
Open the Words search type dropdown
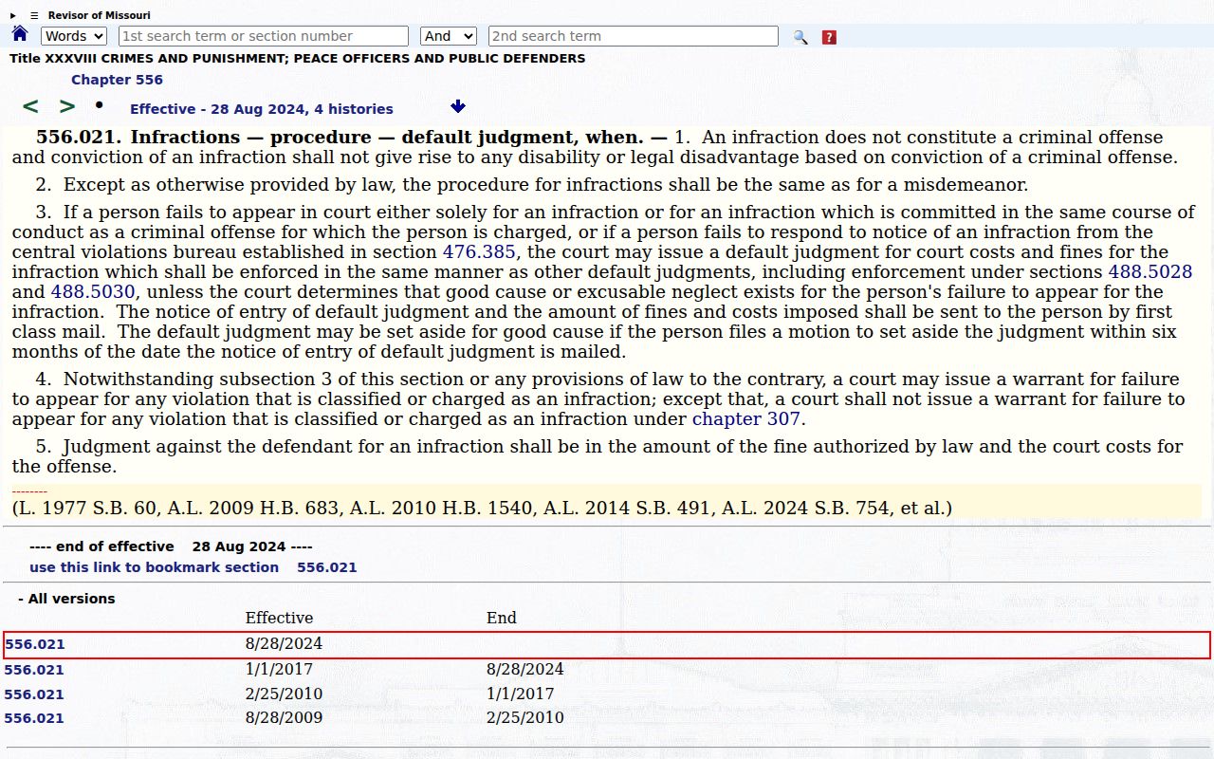pos(74,36)
